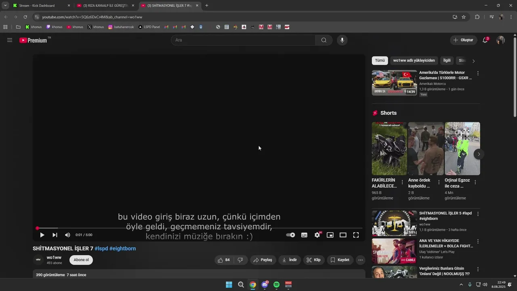Open options for Vergilerimiz Bunlara Gitsin video
Viewport: 517px width, 291px height.
478,269
